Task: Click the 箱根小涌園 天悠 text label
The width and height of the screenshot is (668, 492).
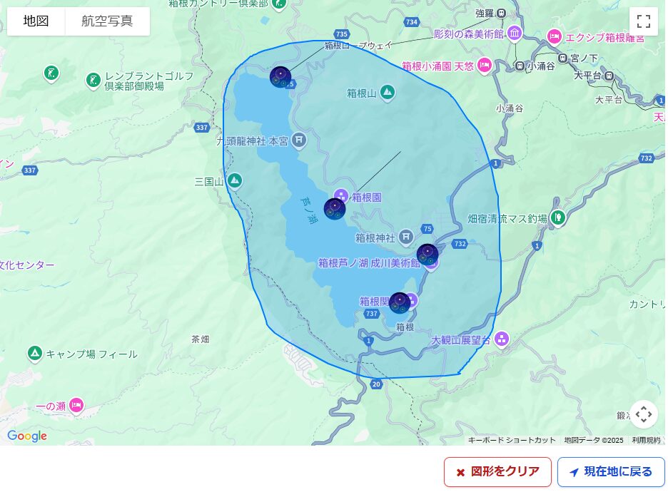Action: [438, 66]
